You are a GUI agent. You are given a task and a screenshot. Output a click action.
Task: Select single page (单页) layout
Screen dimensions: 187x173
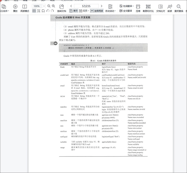point(74,11)
